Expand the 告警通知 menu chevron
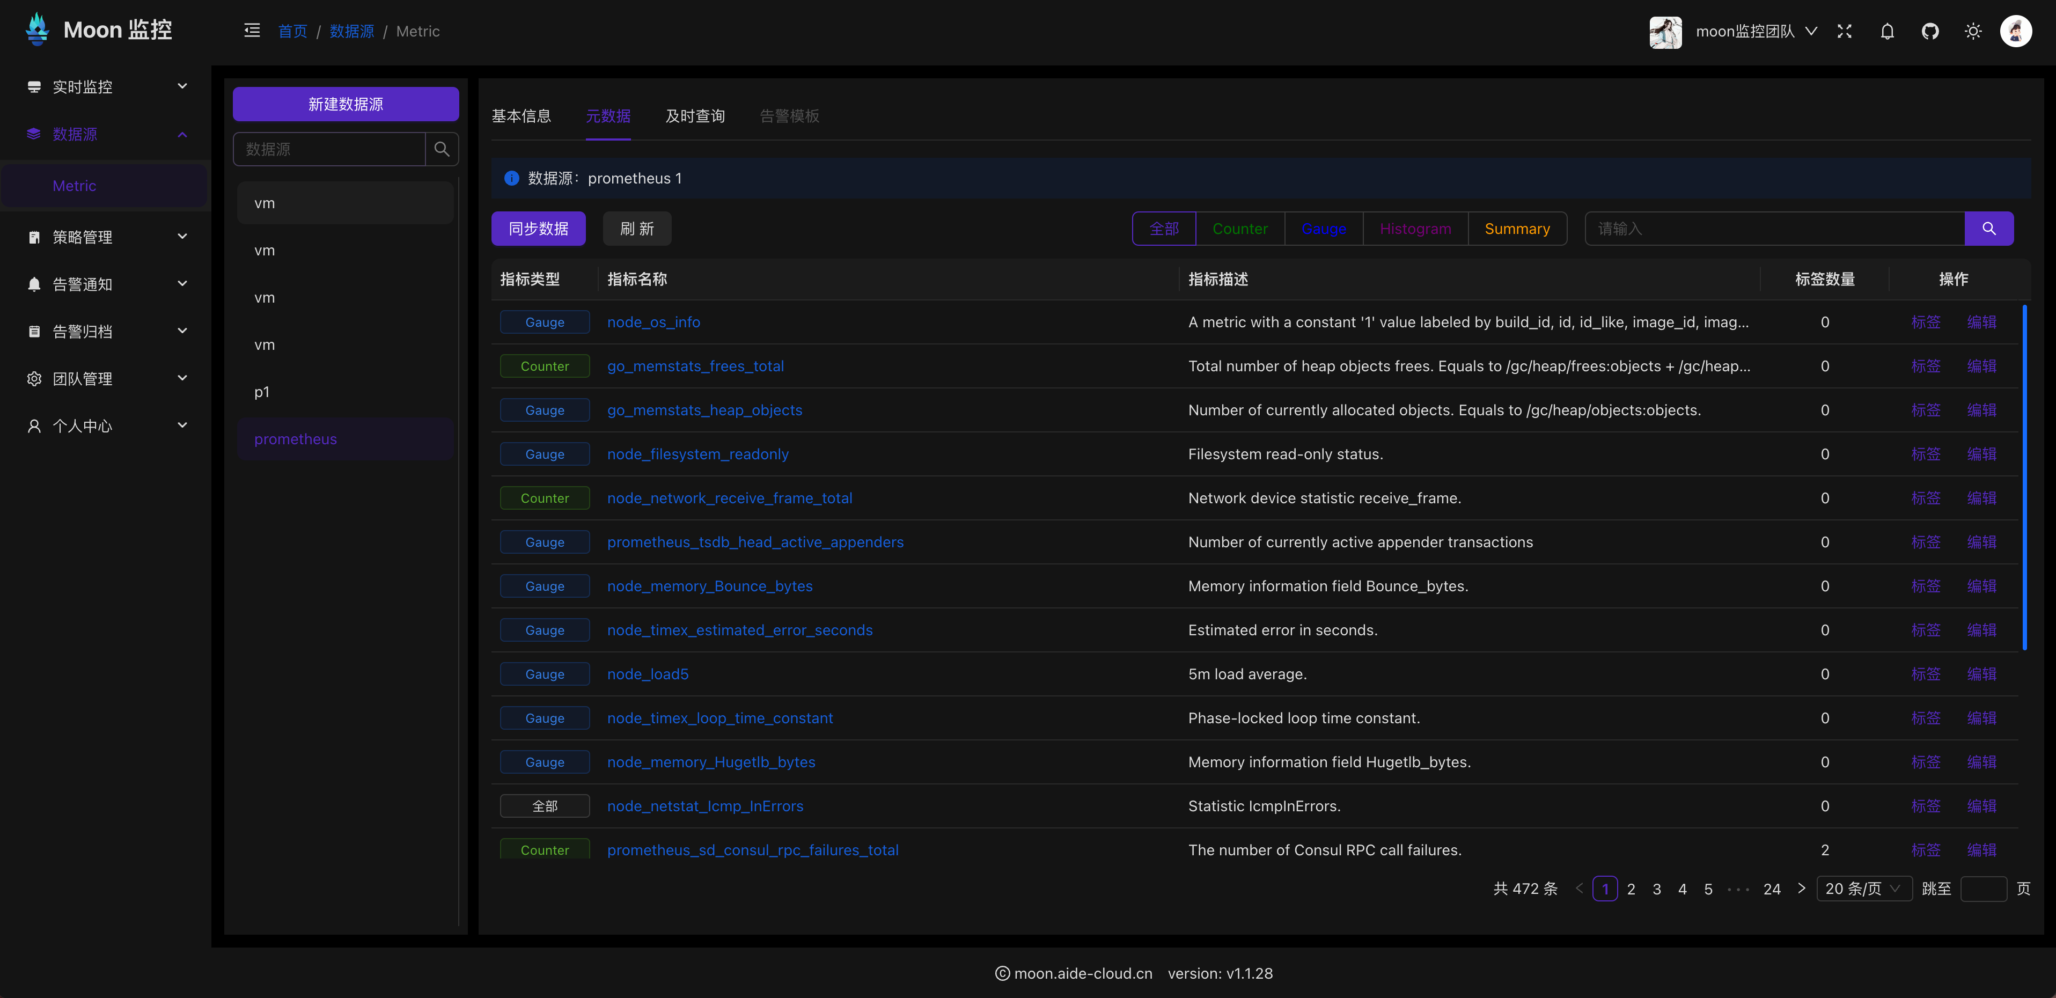 tap(182, 283)
